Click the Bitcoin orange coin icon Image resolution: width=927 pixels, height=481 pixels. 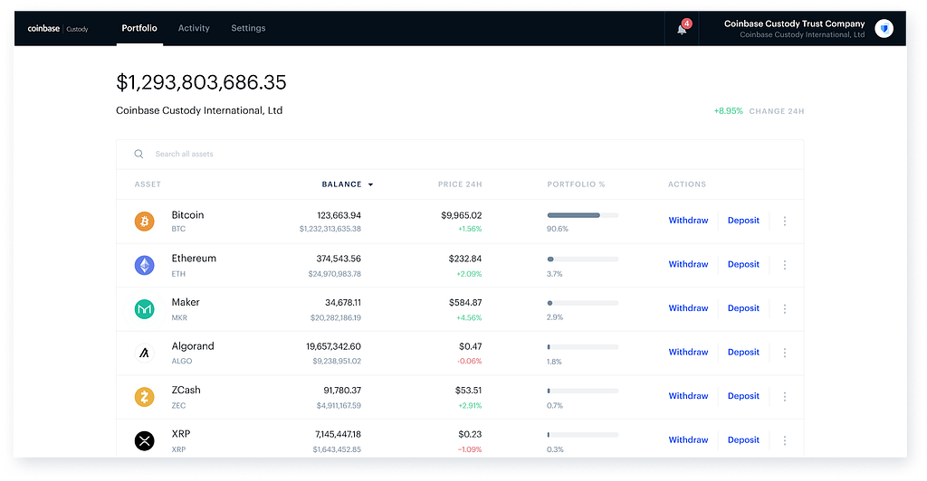tap(144, 222)
